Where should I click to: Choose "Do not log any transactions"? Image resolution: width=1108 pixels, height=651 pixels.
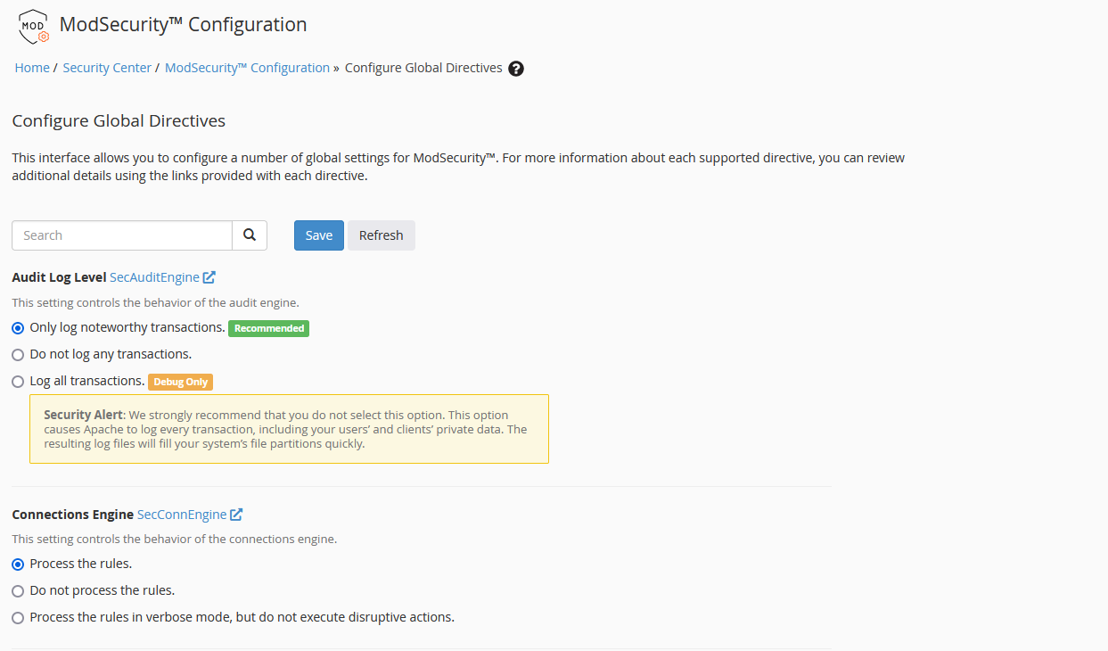17,354
